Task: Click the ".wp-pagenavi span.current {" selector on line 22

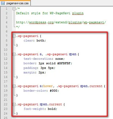Action: [x=40, y=104]
